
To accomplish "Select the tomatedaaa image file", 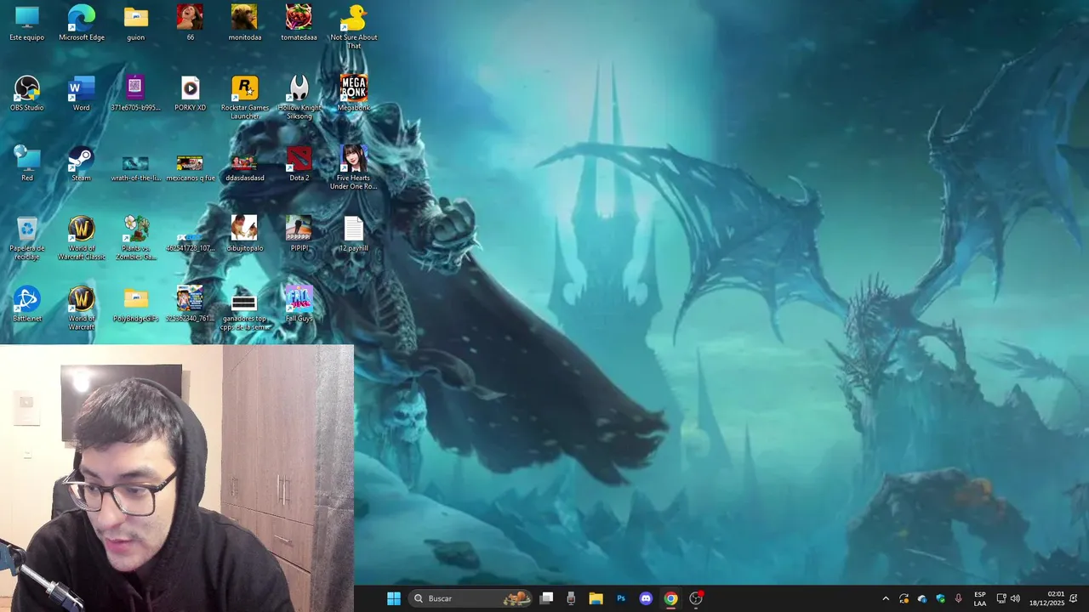I will [299, 23].
